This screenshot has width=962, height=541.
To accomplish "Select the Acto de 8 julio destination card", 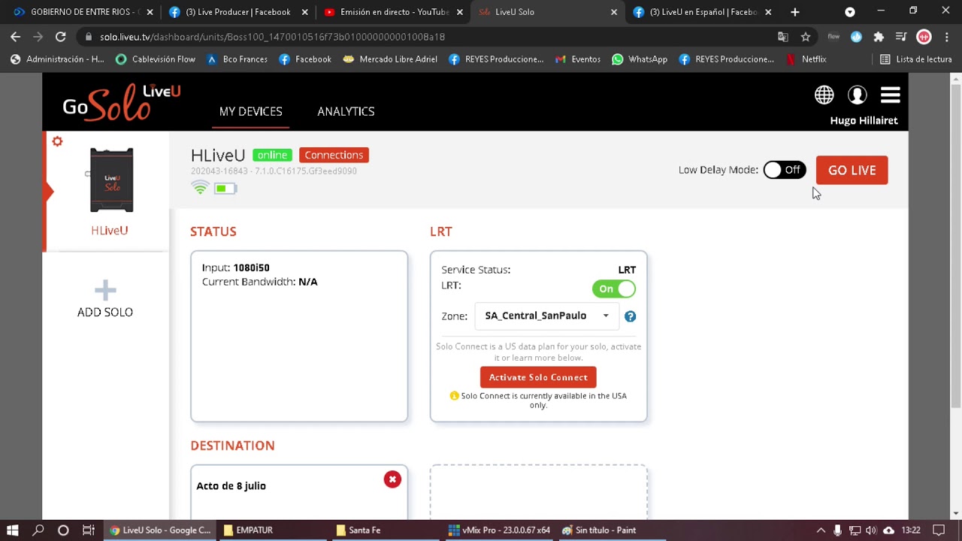I will [x=299, y=492].
